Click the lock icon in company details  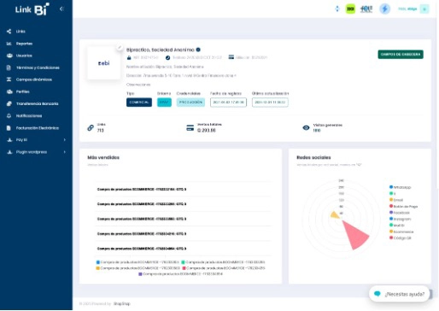(x=129, y=57)
